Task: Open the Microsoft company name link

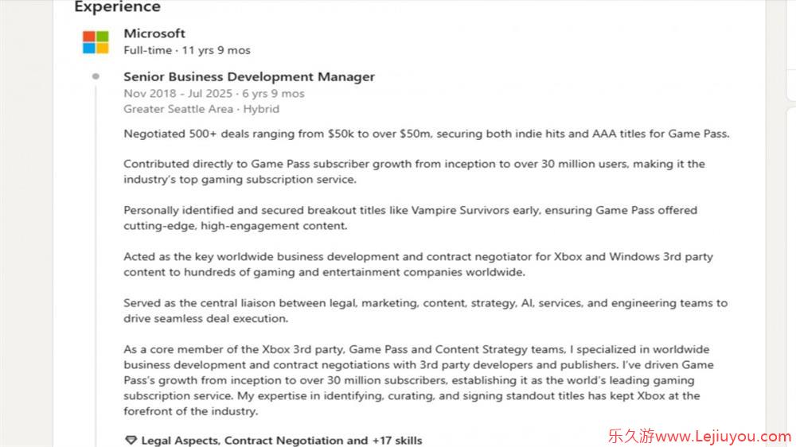Action: click(x=154, y=33)
